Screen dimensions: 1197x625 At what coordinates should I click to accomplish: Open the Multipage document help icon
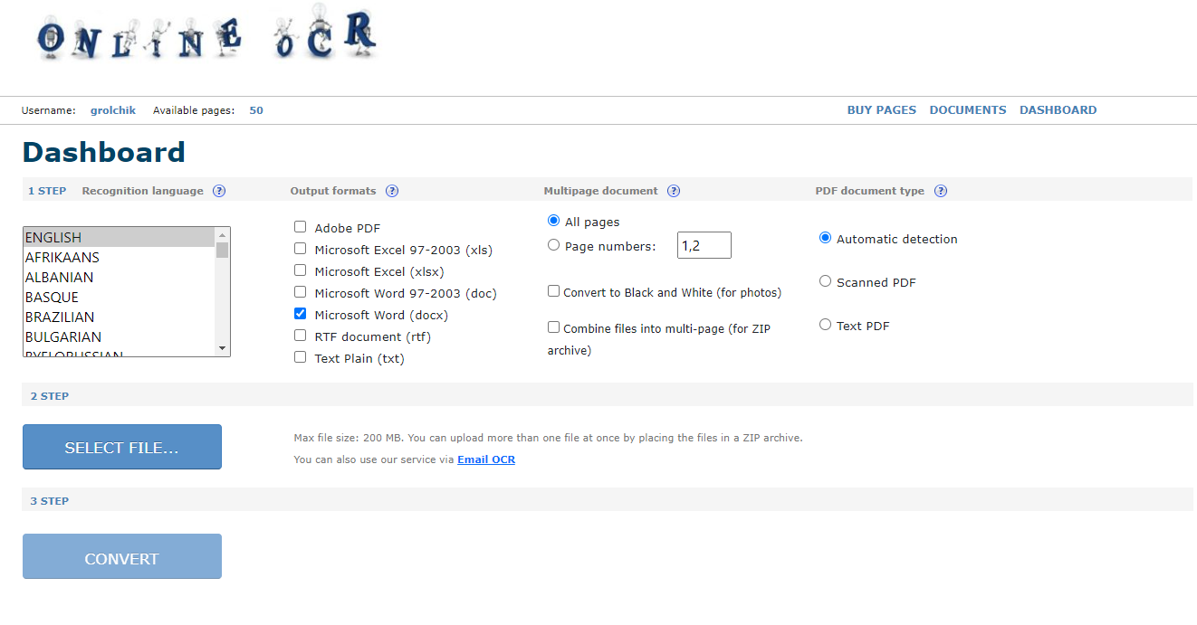[x=674, y=191]
